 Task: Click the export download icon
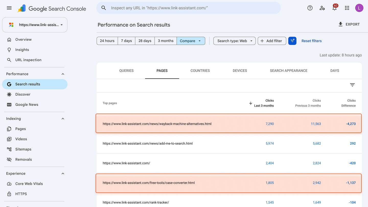click(x=340, y=24)
